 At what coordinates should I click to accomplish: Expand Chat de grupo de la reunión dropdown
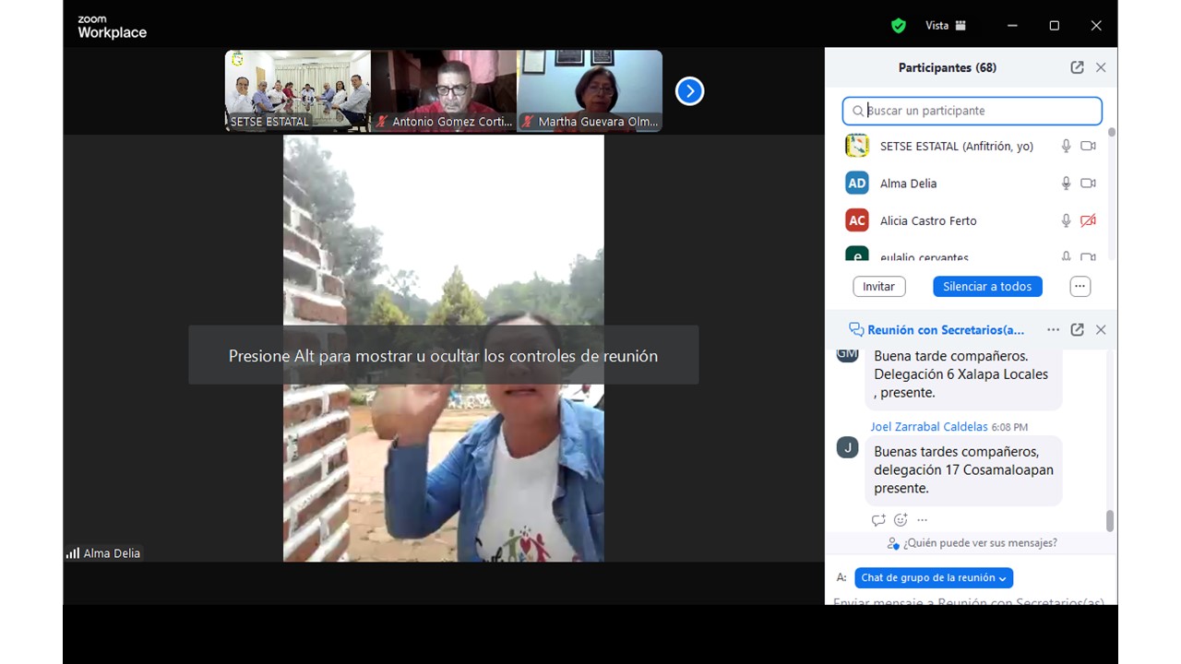pos(934,578)
